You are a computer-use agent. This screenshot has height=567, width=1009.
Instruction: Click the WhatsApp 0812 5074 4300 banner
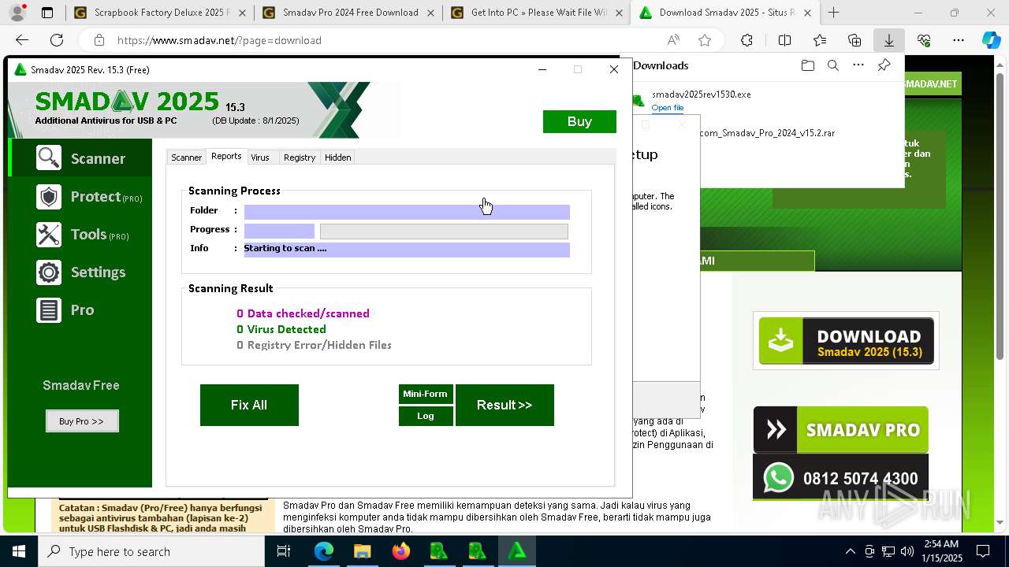coord(841,477)
